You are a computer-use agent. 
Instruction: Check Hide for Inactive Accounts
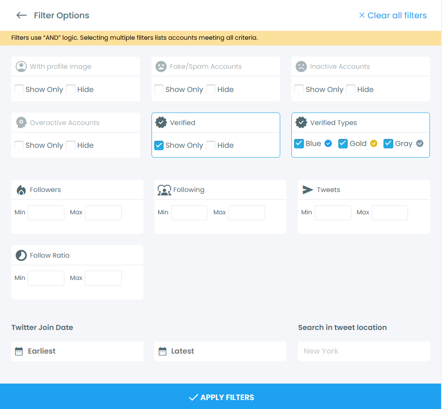pos(350,89)
